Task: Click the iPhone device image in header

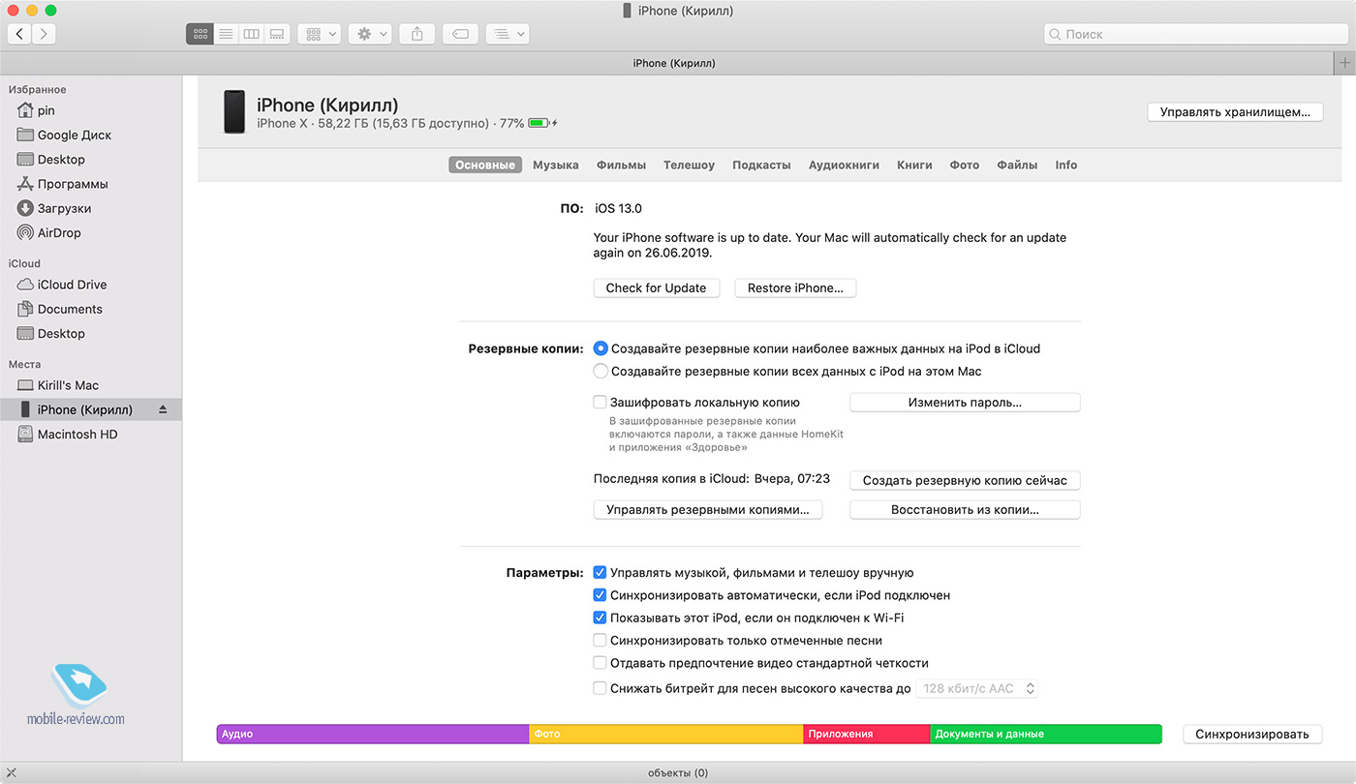Action: (x=234, y=111)
